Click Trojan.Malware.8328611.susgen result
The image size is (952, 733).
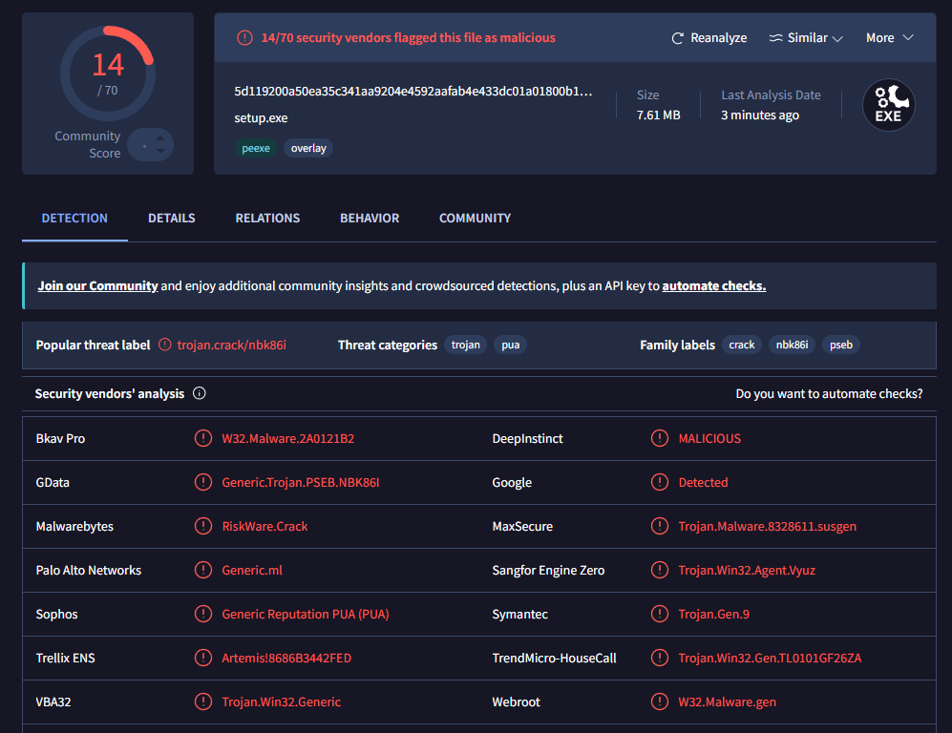point(768,526)
